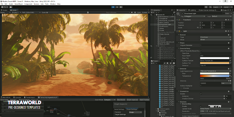Open the Window menu
This screenshot has height=117, width=234.
pos(53,4)
